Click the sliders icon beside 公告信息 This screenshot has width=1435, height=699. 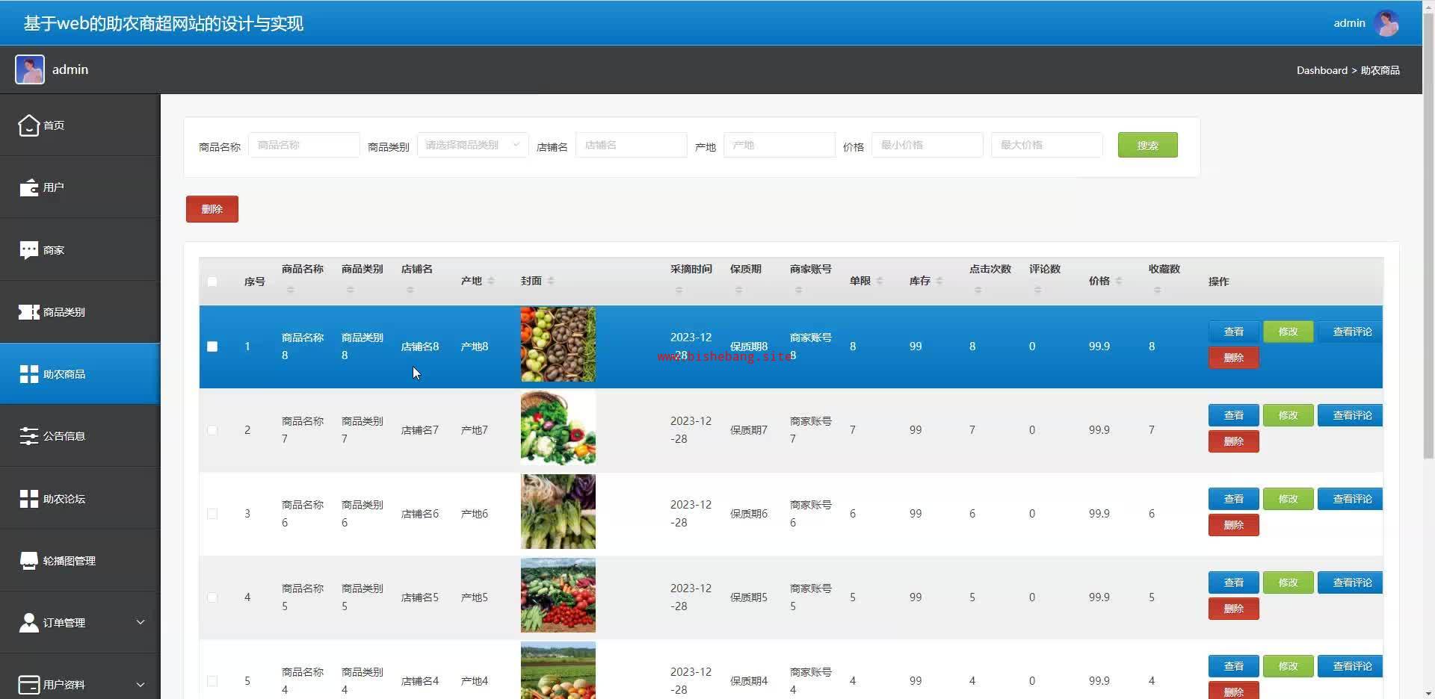pyautogui.click(x=28, y=436)
